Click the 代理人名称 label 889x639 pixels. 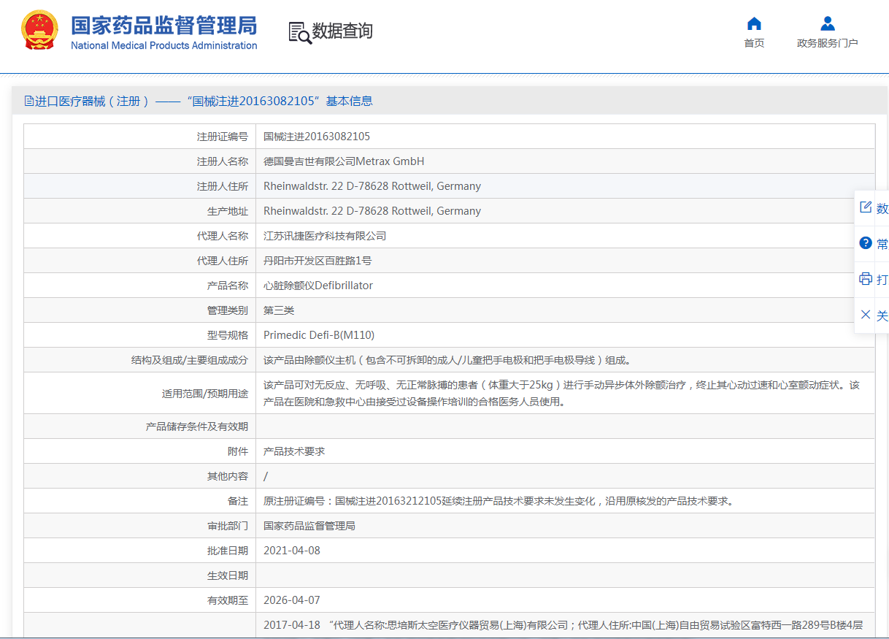(x=223, y=236)
